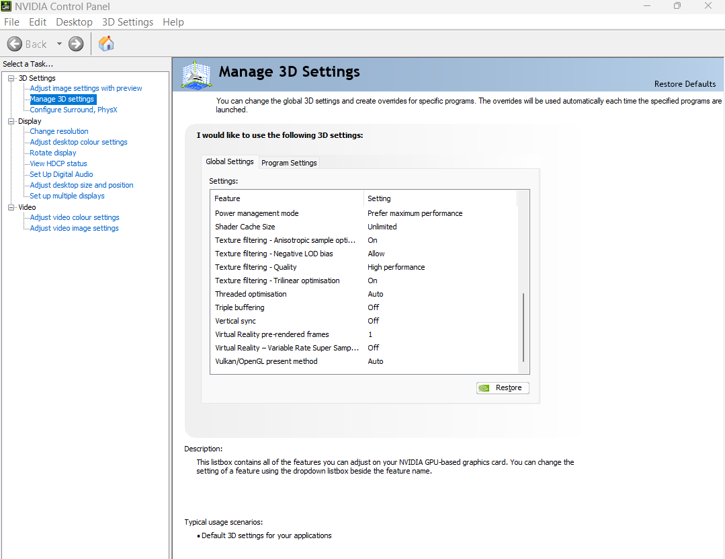
Task: Open Set up multiple displays task
Action: (67, 196)
